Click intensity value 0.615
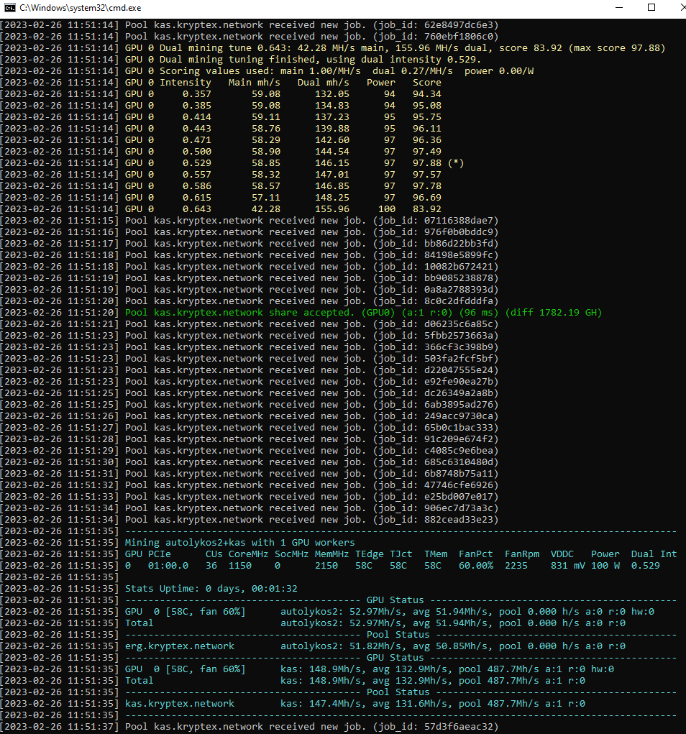 click(x=197, y=198)
